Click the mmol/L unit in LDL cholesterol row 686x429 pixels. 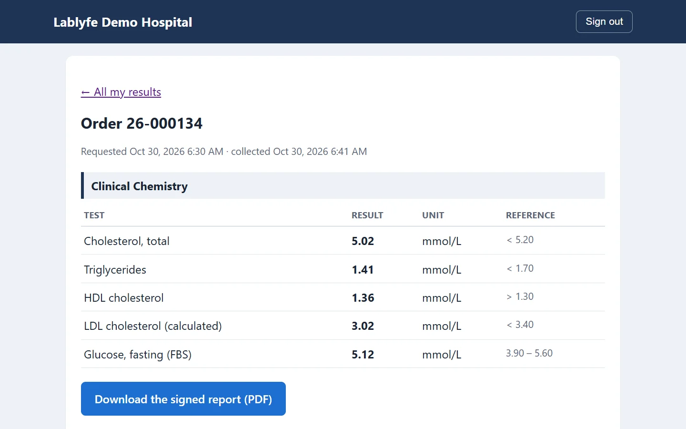click(x=442, y=326)
